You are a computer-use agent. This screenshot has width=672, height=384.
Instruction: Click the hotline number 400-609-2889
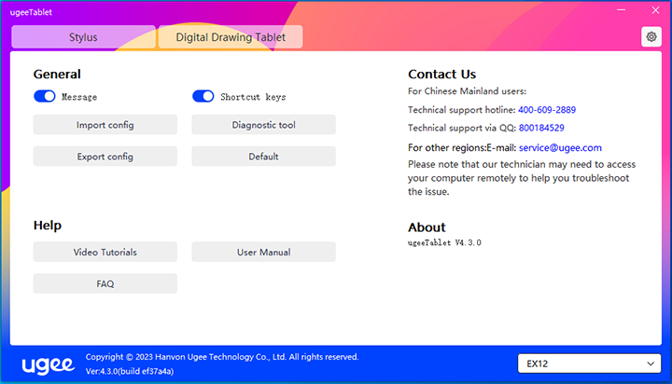(547, 110)
